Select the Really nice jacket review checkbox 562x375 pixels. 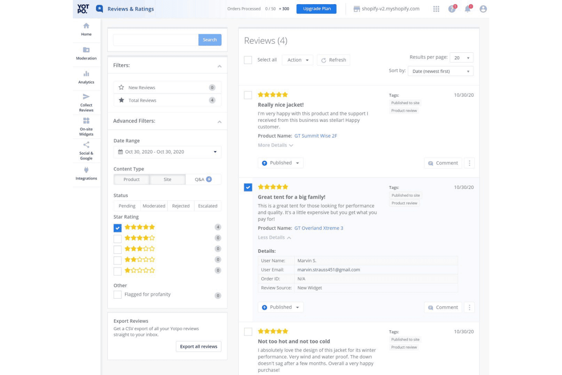(x=248, y=95)
